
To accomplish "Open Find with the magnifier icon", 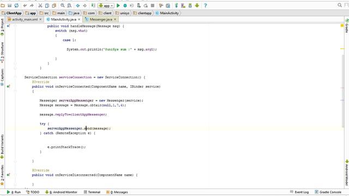I will [x=63, y=5].
